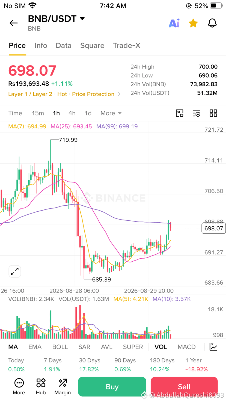This screenshot has width=226, height=402.
Task: Tap the red Sell button
Action: tap(184, 387)
